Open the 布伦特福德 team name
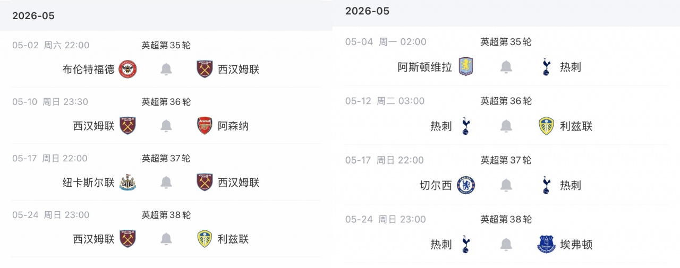The height and width of the screenshot is (268, 680). pyautogui.click(x=88, y=69)
